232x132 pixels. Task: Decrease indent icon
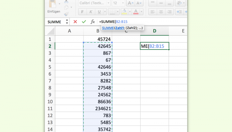[179, 12]
